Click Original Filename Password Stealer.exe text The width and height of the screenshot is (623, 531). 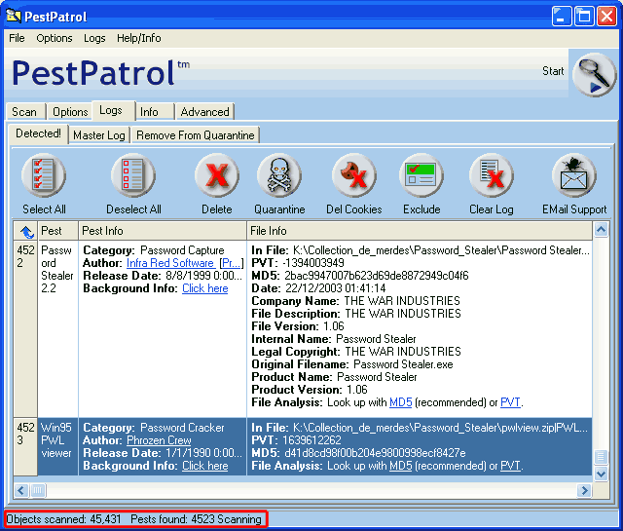[352, 364]
